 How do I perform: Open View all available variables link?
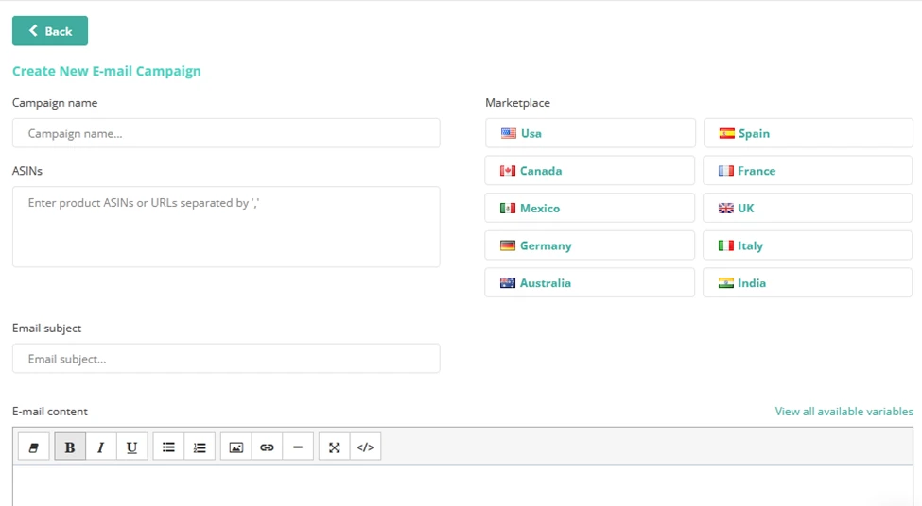coord(844,412)
